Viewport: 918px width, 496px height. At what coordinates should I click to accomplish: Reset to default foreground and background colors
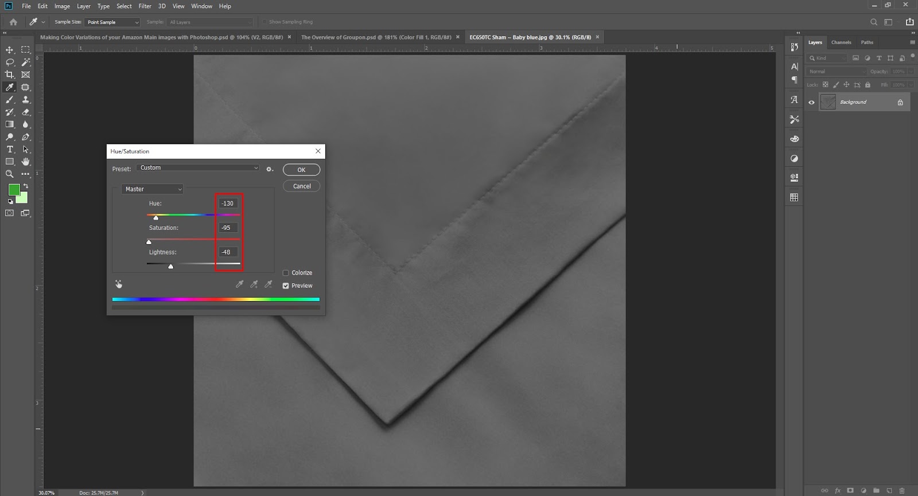pos(10,201)
